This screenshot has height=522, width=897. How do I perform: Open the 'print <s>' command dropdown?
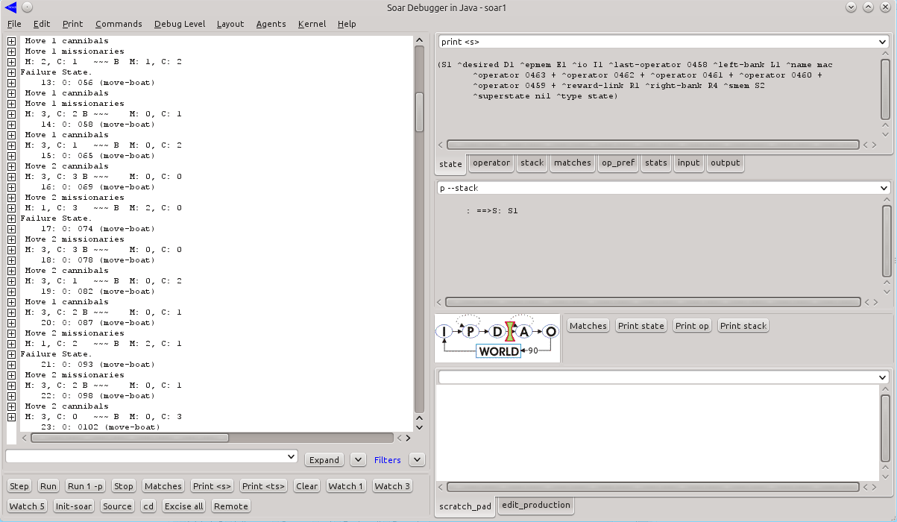(x=883, y=43)
